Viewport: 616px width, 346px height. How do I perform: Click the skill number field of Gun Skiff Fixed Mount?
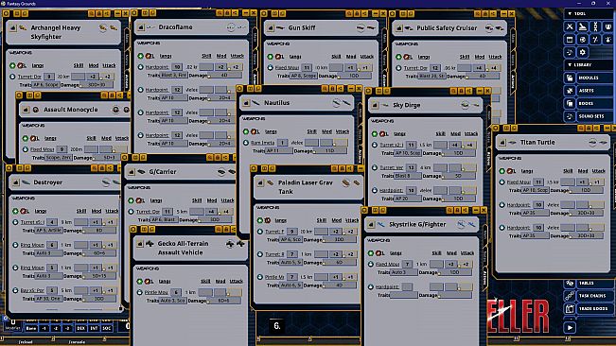[x=307, y=67]
